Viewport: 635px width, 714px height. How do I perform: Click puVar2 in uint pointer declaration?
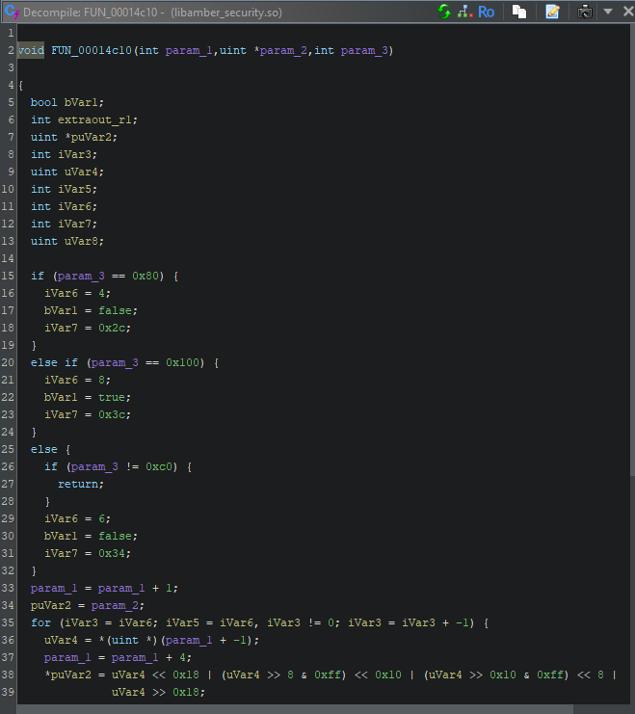point(92,137)
